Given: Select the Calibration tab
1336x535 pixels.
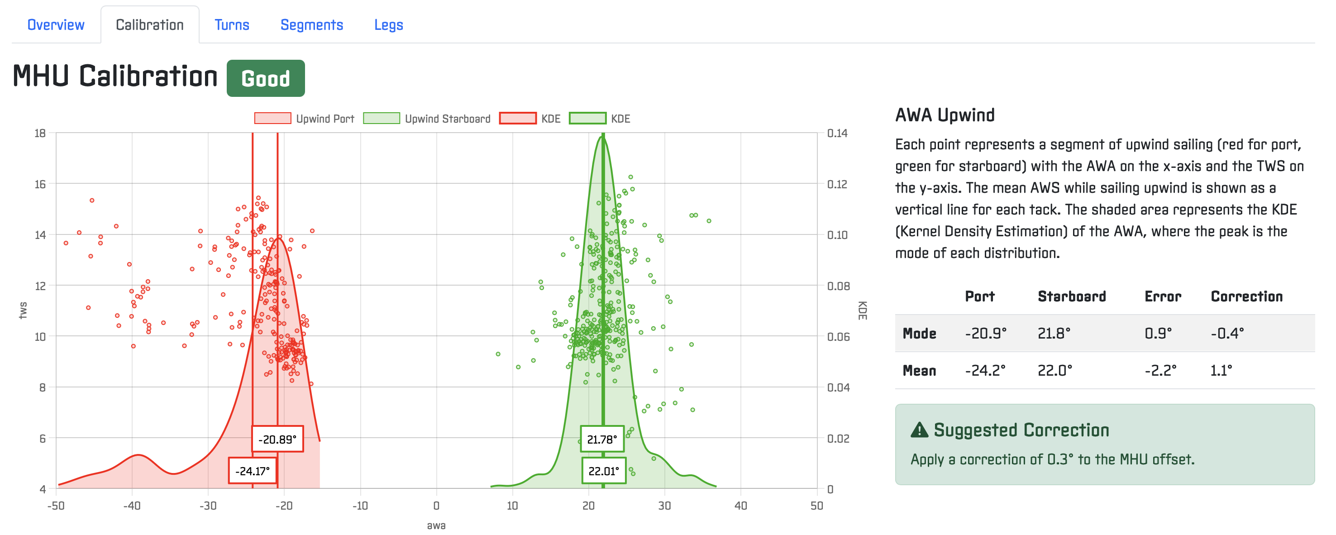Looking at the screenshot, I should (x=149, y=25).
